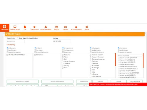Check employee manoj sahu
Image resolution: width=147 pixels, height=110 pixels.
tap(119, 64)
